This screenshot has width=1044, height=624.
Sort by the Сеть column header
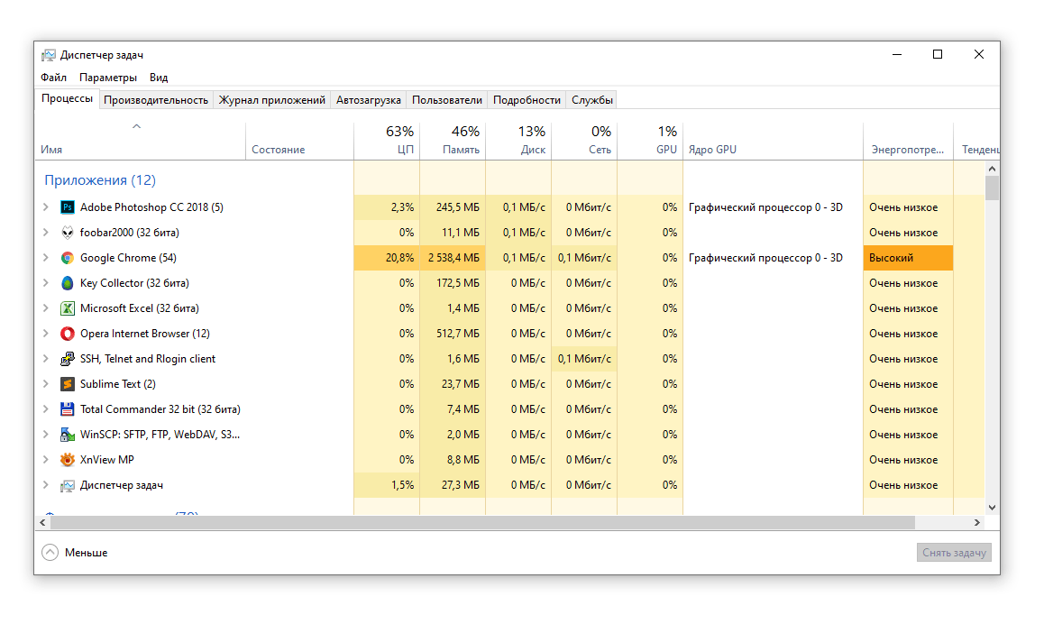coord(584,141)
